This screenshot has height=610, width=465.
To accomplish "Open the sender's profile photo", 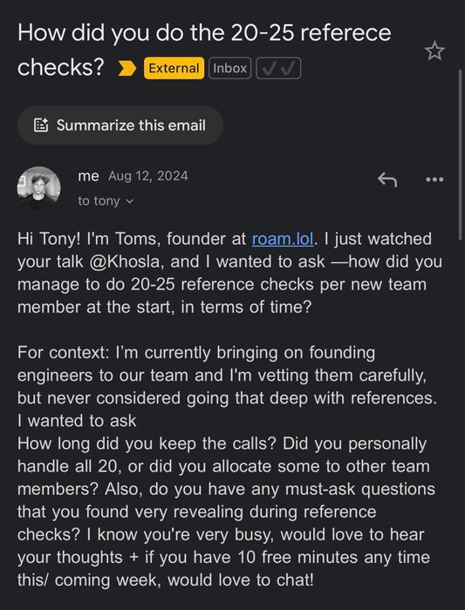I will coord(38,188).
